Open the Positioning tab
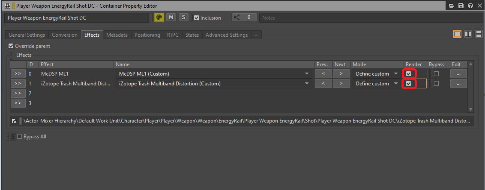The height and width of the screenshot is (190, 485). 147,35
